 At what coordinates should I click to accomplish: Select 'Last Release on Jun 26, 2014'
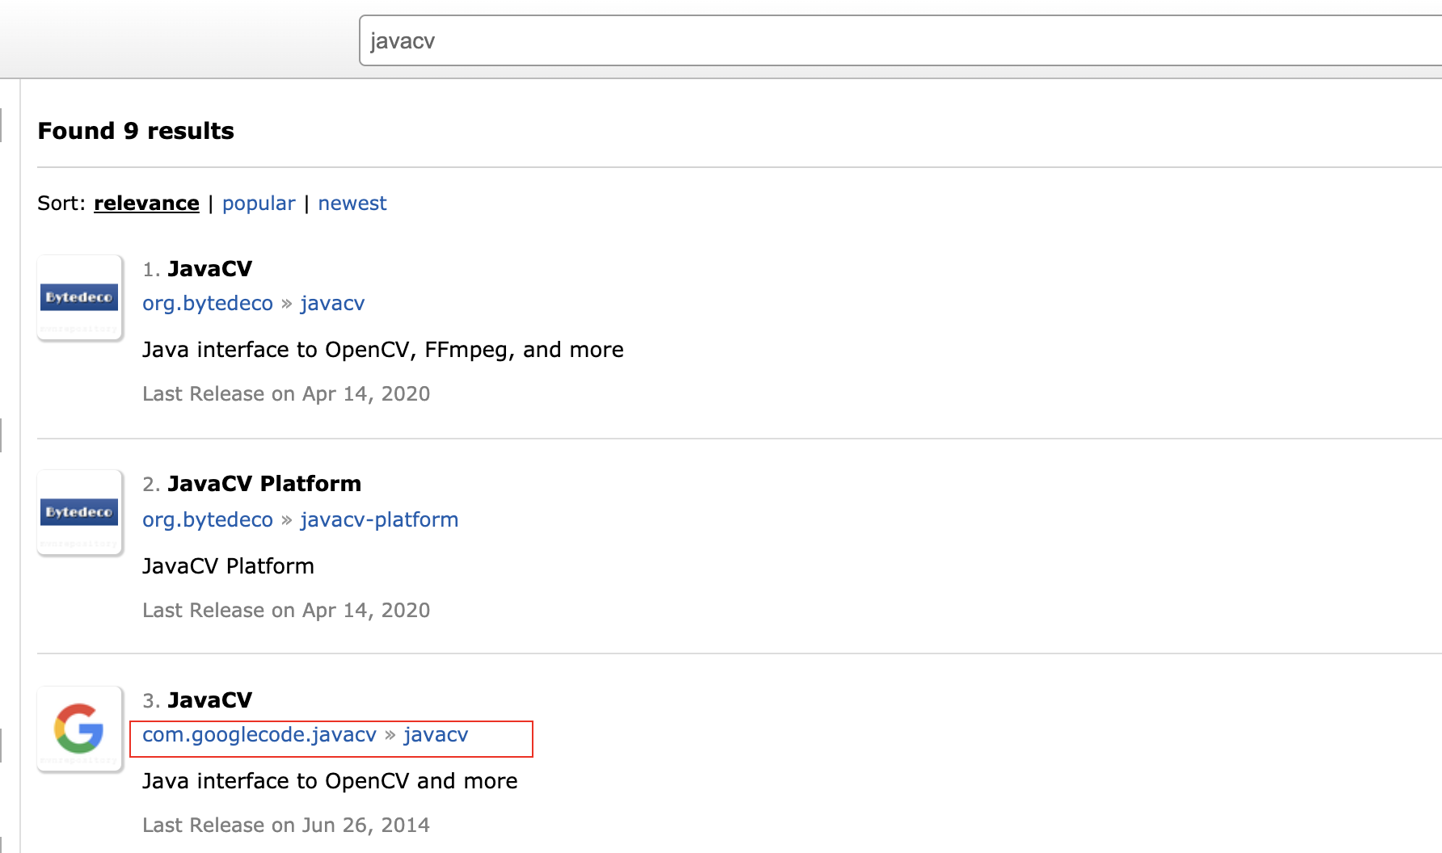click(x=286, y=826)
